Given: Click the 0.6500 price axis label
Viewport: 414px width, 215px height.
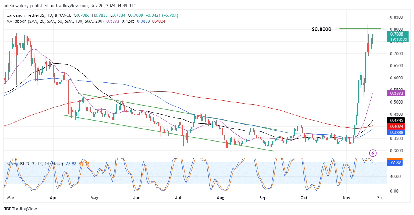Looking at the screenshot, I should pyautogui.click(x=396, y=66).
